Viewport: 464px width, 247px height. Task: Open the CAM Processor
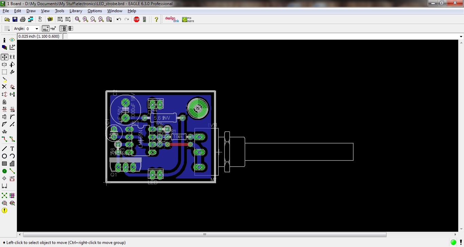(x=31, y=19)
